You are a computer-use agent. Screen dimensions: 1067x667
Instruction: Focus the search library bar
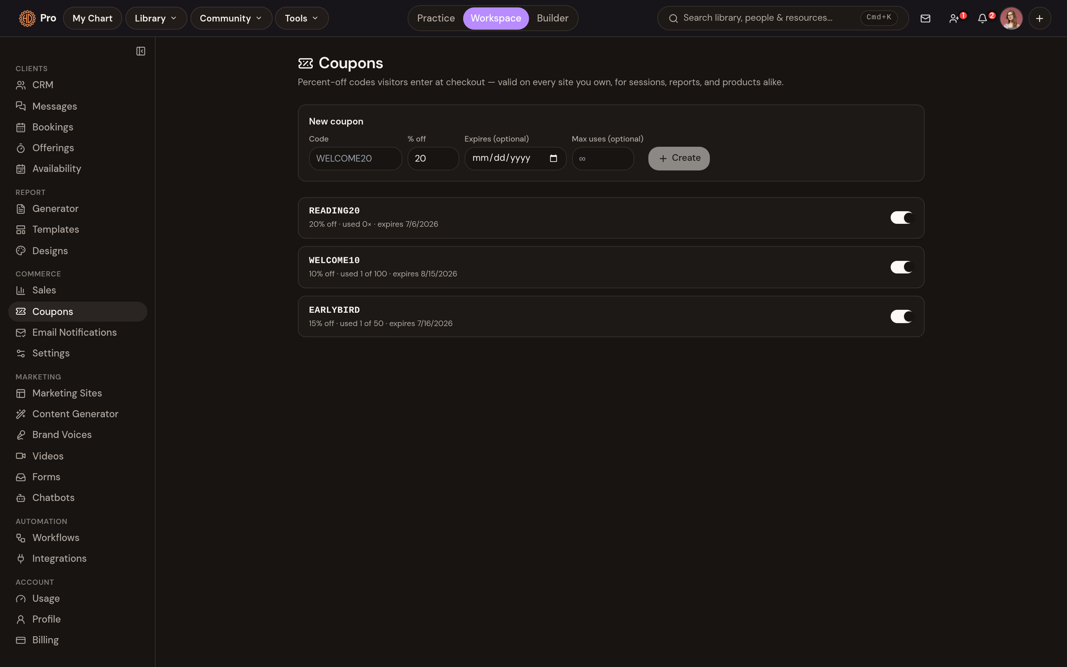click(782, 19)
